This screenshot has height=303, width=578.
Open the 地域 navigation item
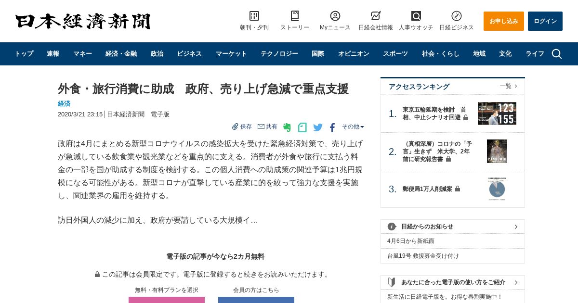click(479, 54)
